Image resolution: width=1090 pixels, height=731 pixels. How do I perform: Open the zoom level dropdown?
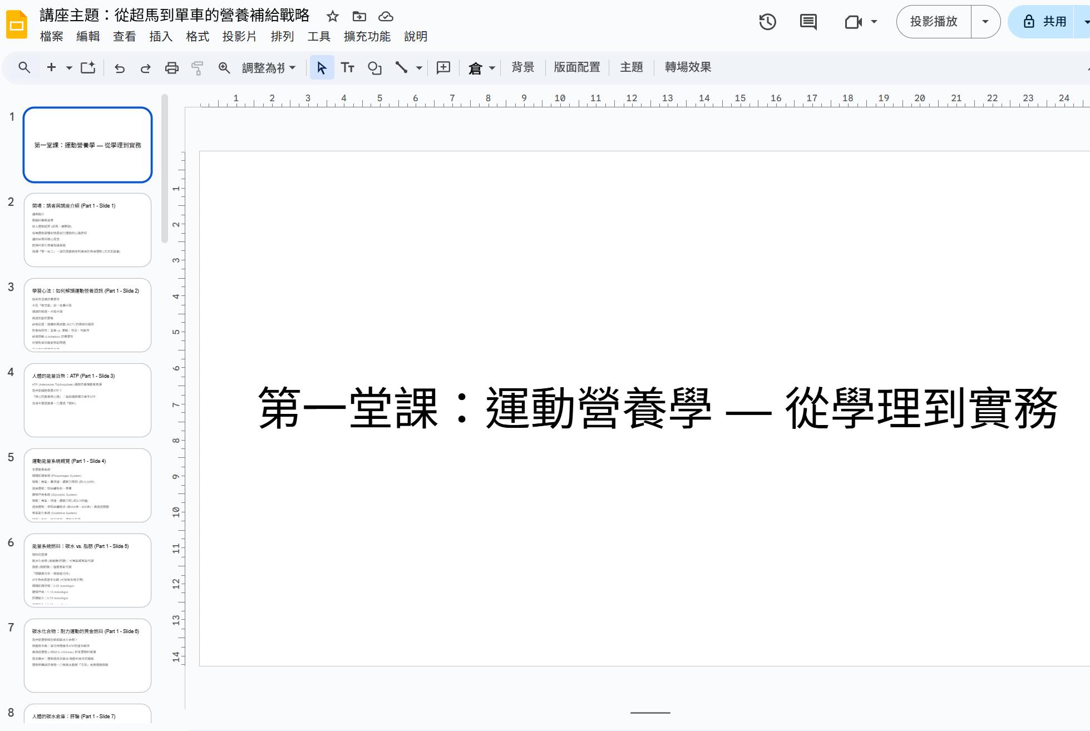point(269,68)
